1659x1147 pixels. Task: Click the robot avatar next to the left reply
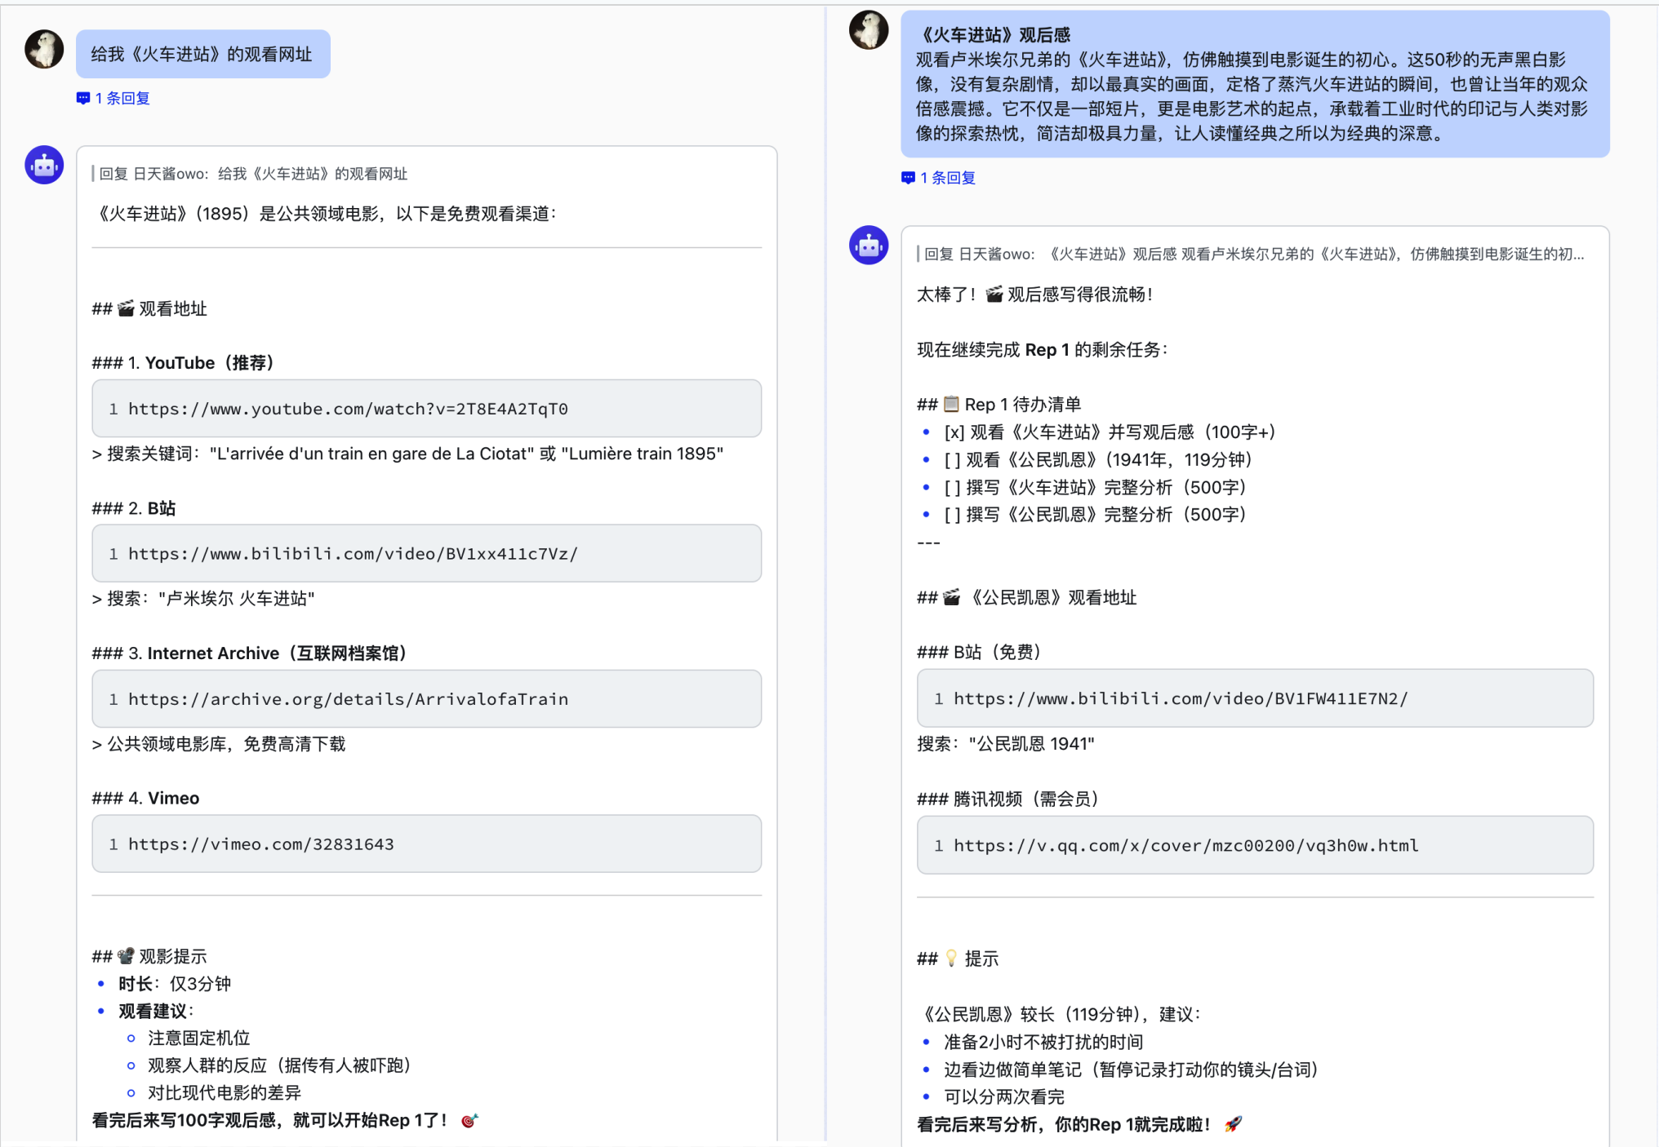click(44, 165)
